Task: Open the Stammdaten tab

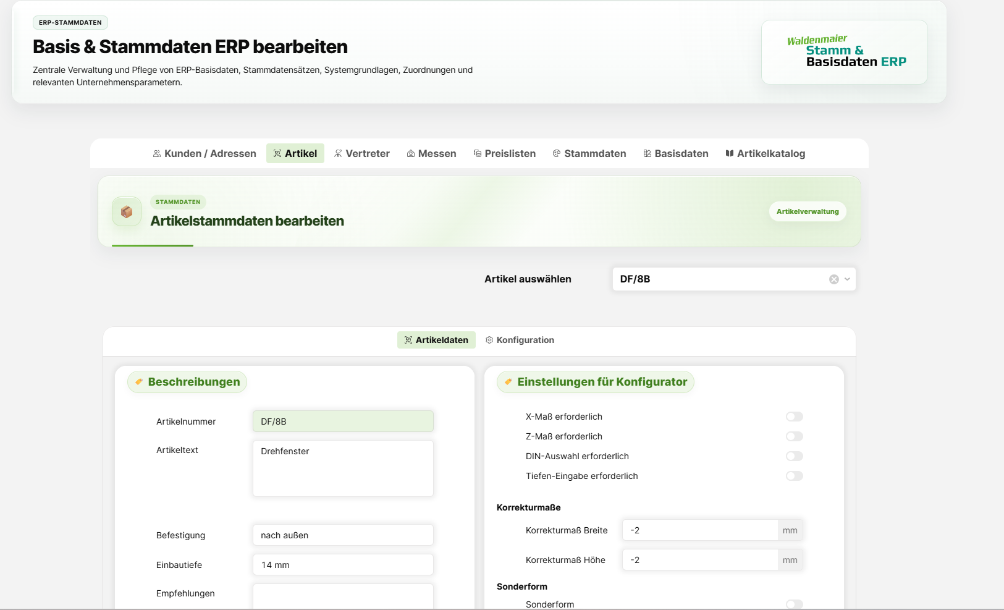Action: 589,153
